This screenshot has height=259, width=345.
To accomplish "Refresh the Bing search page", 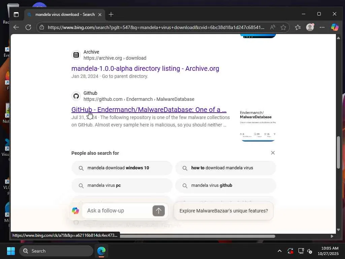I will 28,27.
